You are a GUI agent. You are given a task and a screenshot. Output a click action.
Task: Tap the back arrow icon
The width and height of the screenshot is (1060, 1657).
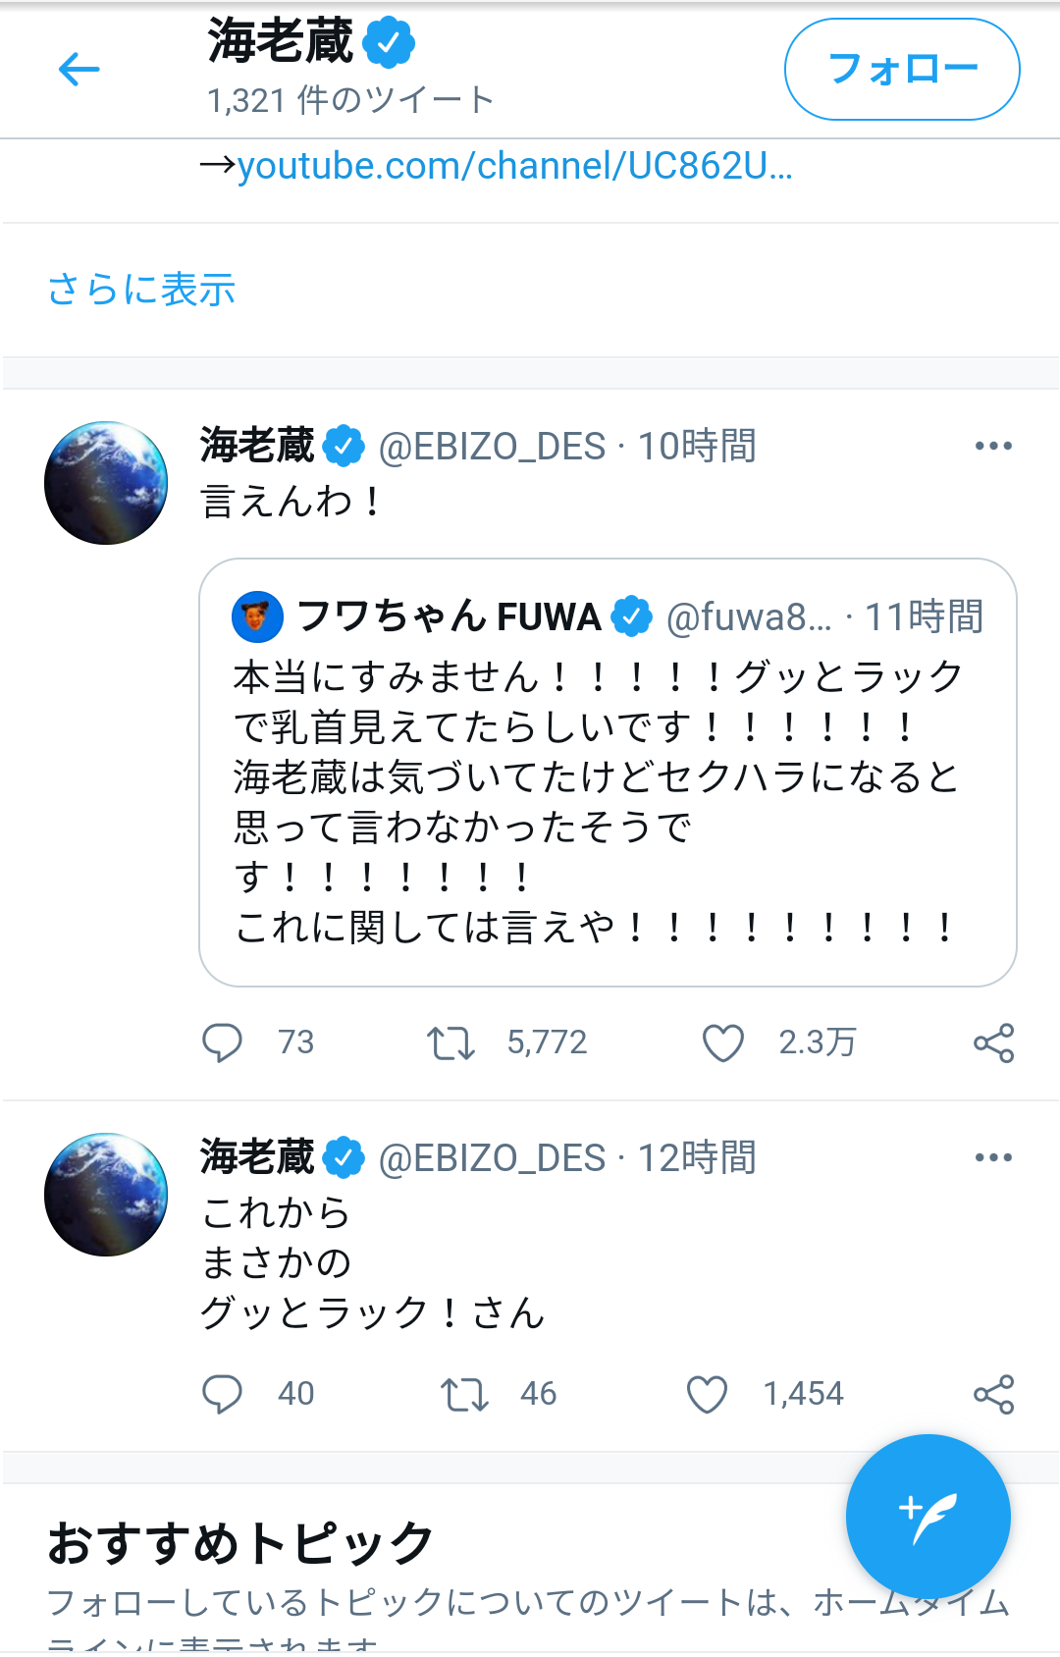click(79, 69)
